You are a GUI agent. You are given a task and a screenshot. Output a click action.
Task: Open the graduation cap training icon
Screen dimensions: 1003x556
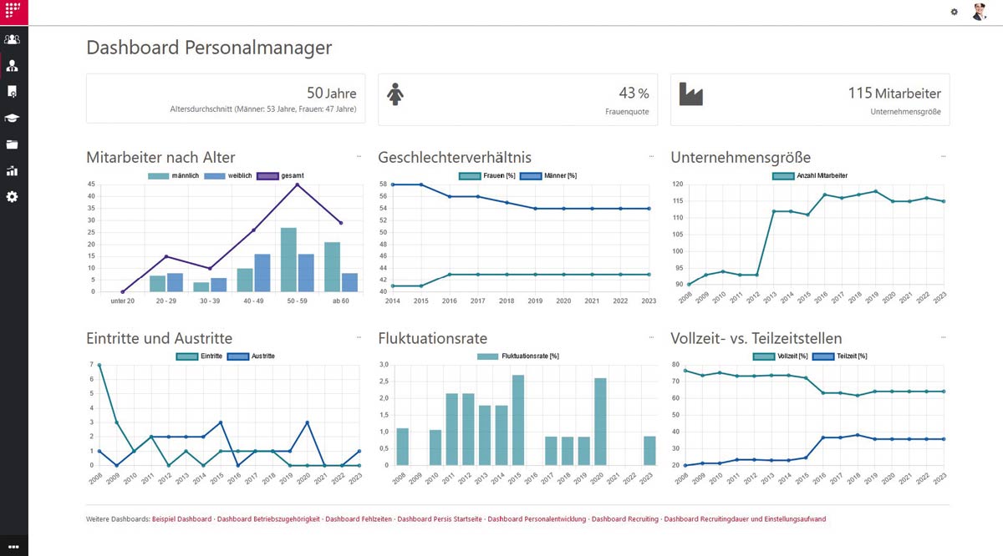pyautogui.click(x=13, y=118)
